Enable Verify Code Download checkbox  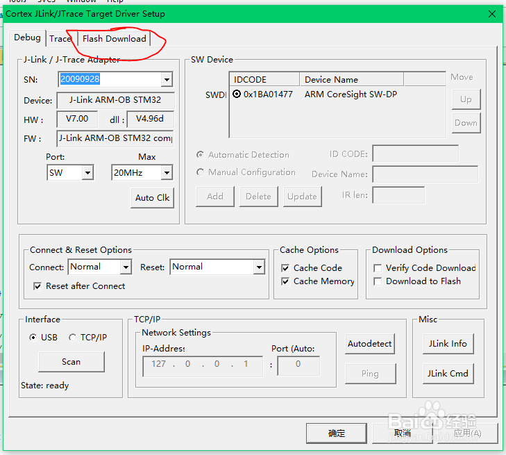click(378, 268)
